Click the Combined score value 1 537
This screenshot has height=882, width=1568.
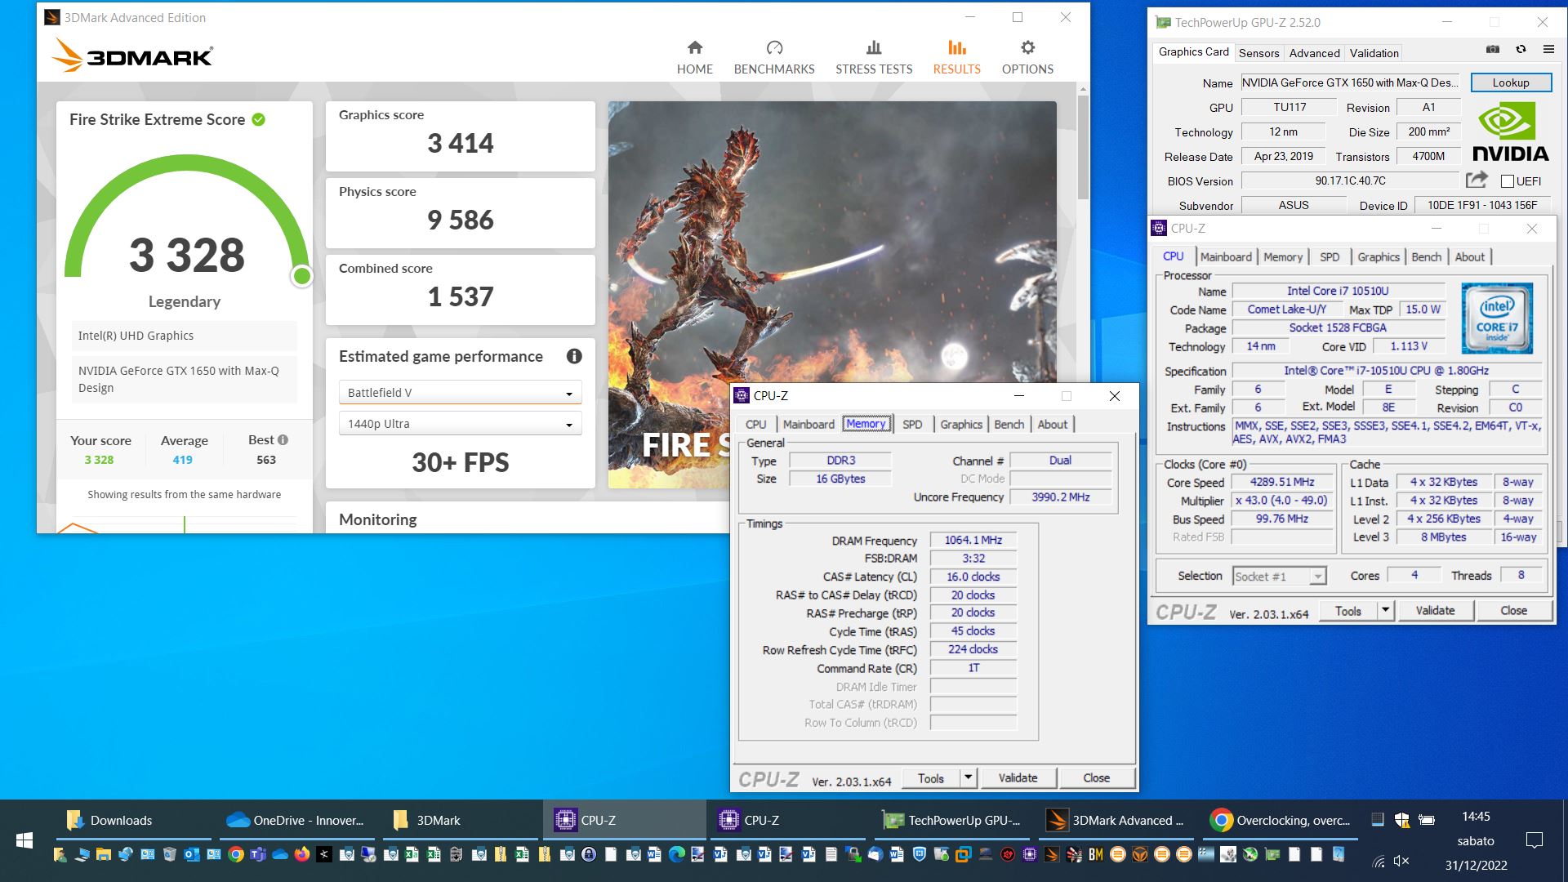[x=461, y=297]
